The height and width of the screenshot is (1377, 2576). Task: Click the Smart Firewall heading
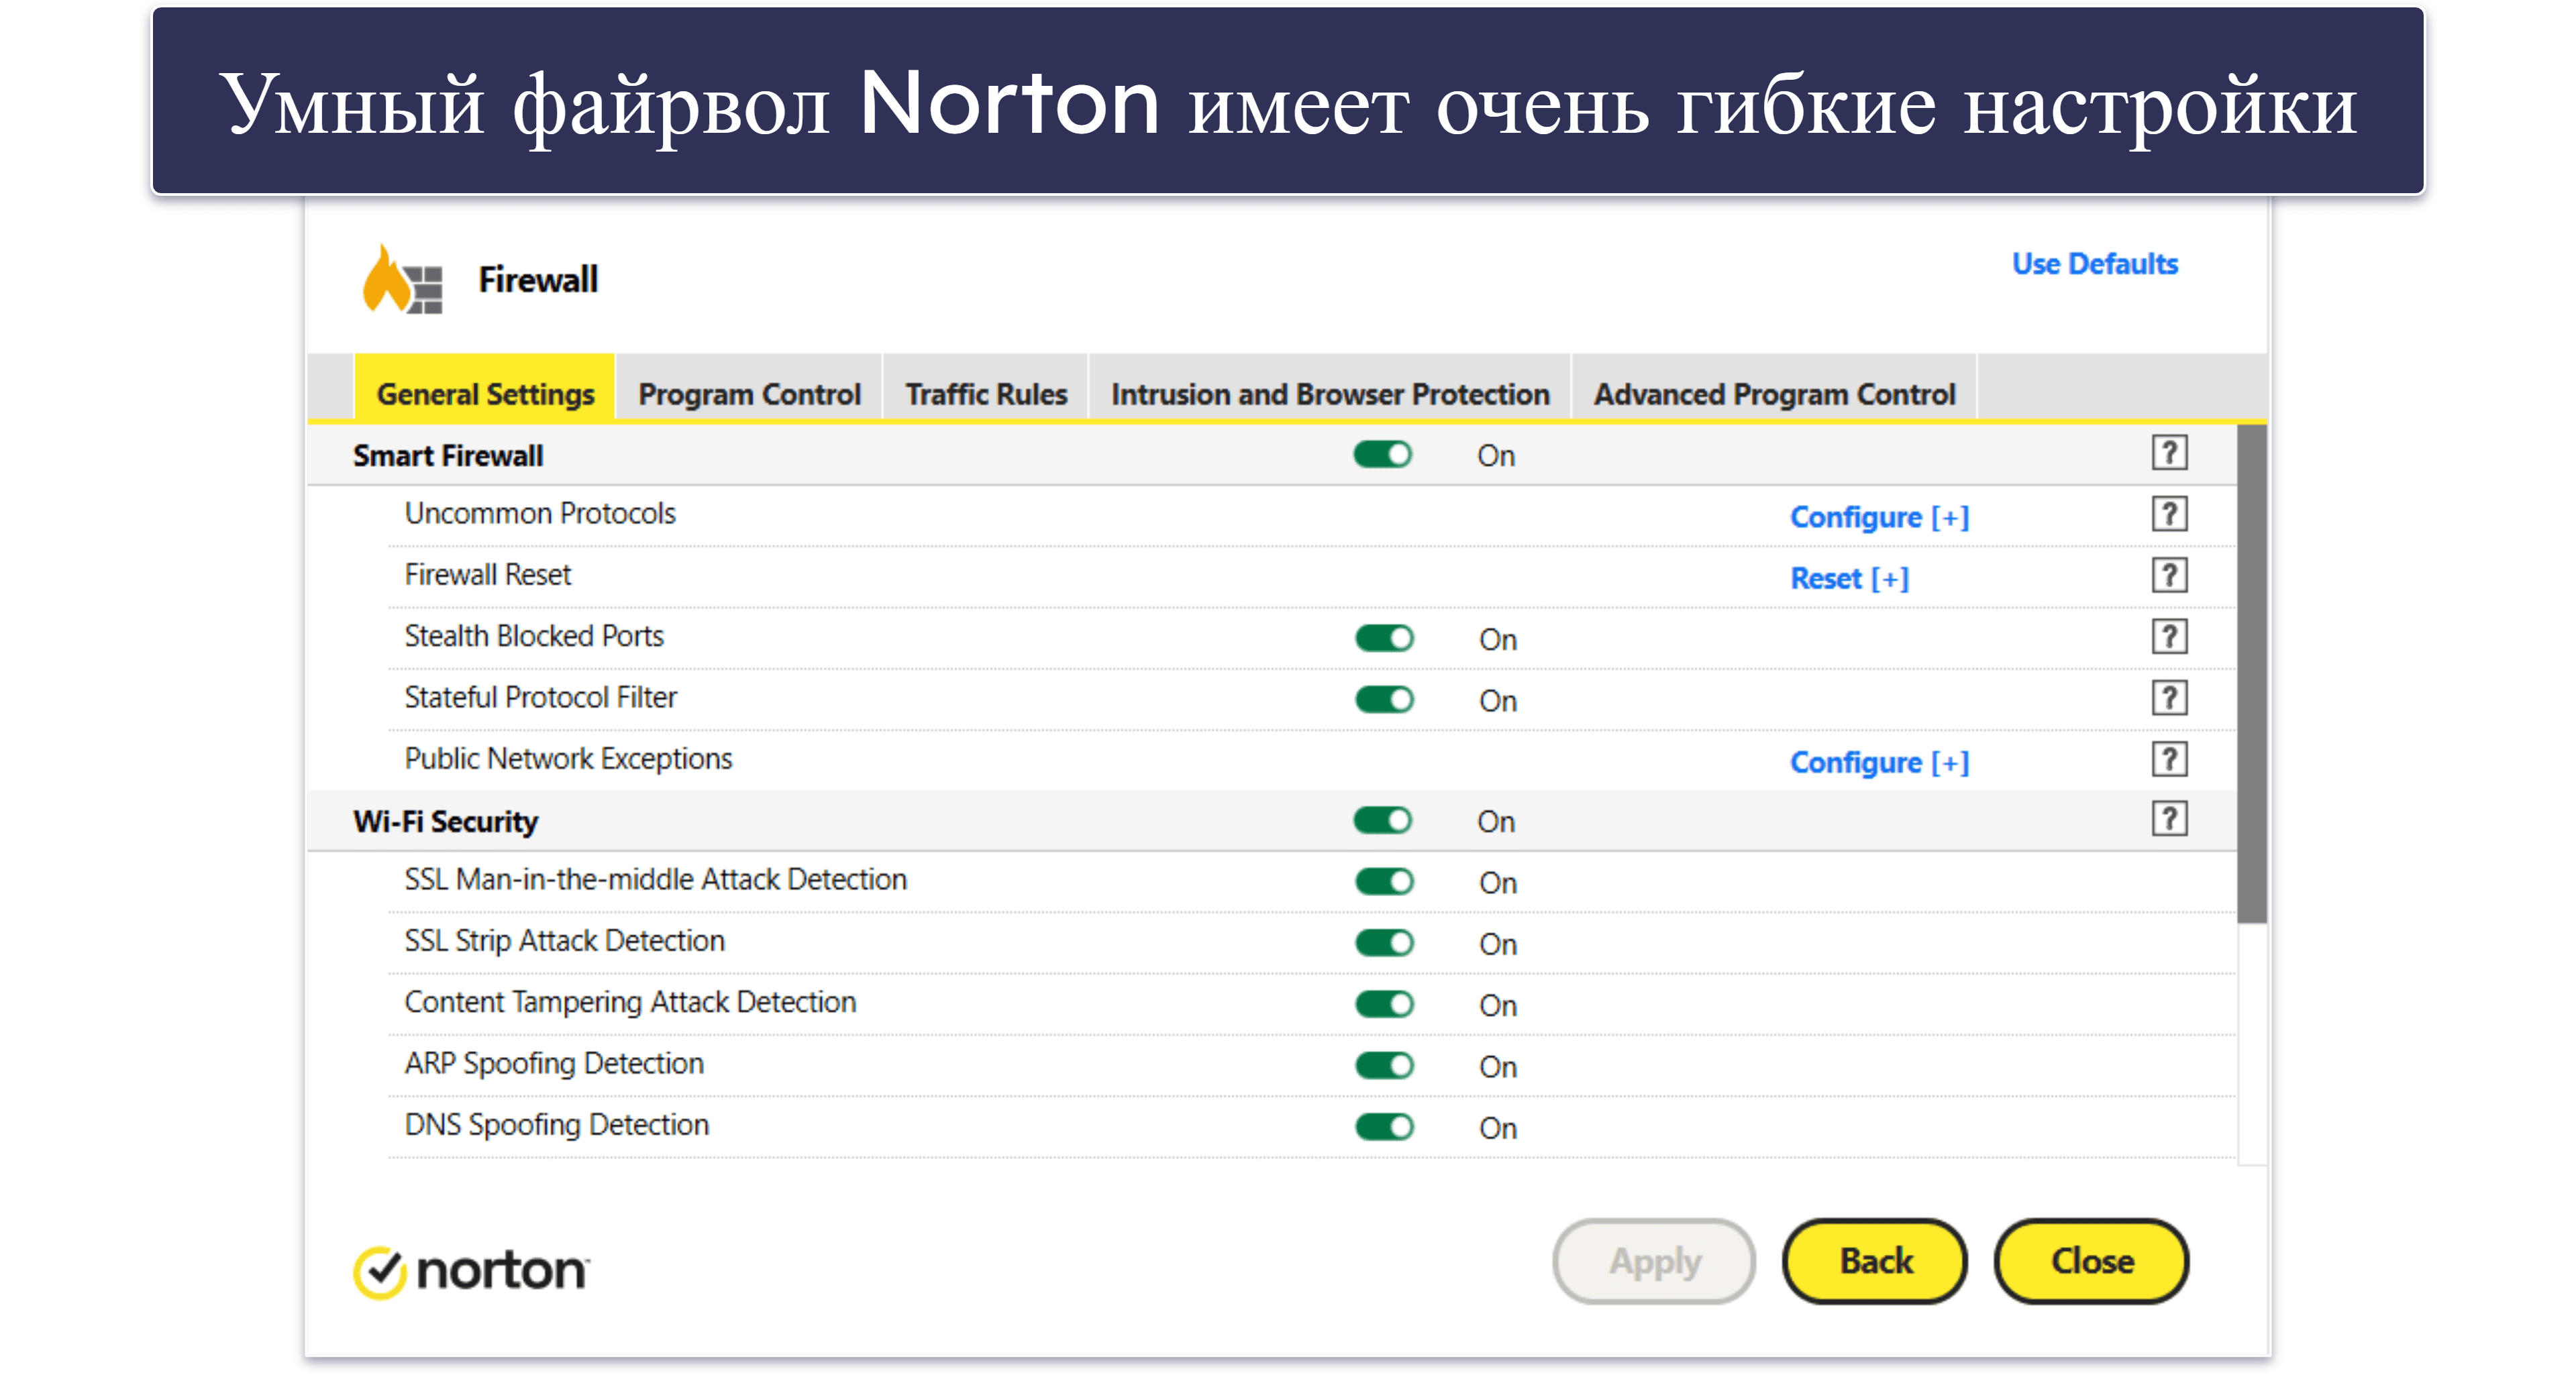tap(448, 455)
